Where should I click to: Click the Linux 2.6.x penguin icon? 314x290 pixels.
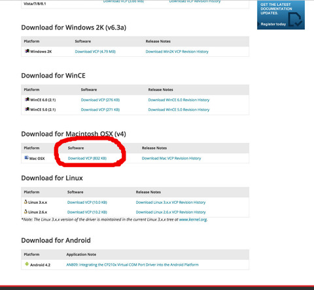pyautogui.click(x=26, y=212)
